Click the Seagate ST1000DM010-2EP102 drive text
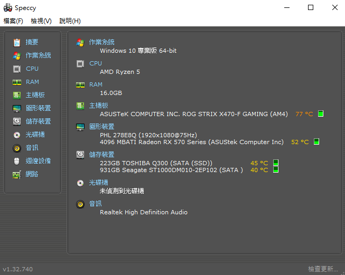345x275 pixels. [x=171, y=170]
